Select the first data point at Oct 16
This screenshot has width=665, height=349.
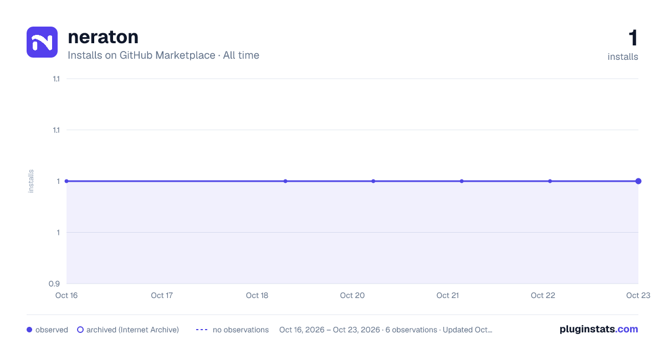pyautogui.click(x=66, y=181)
